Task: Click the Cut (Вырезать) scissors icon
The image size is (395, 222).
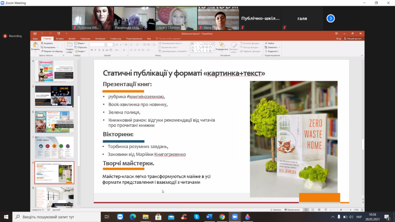Action: tap(42, 43)
